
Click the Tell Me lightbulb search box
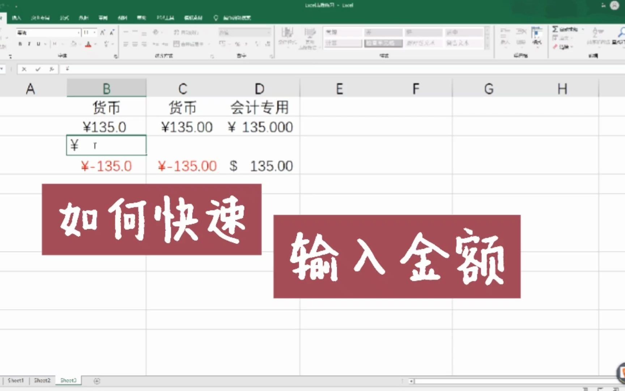(232, 18)
